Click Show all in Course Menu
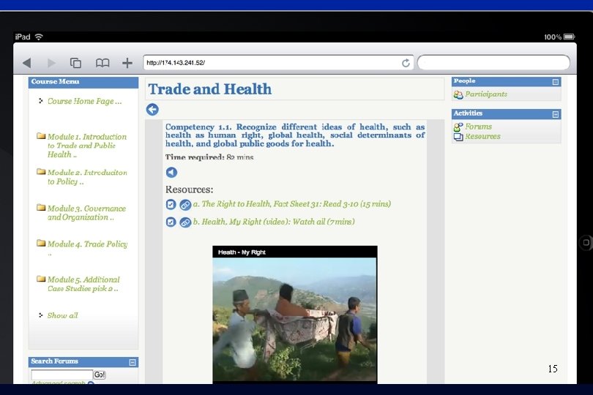The height and width of the screenshot is (395, 593). (62, 315)
